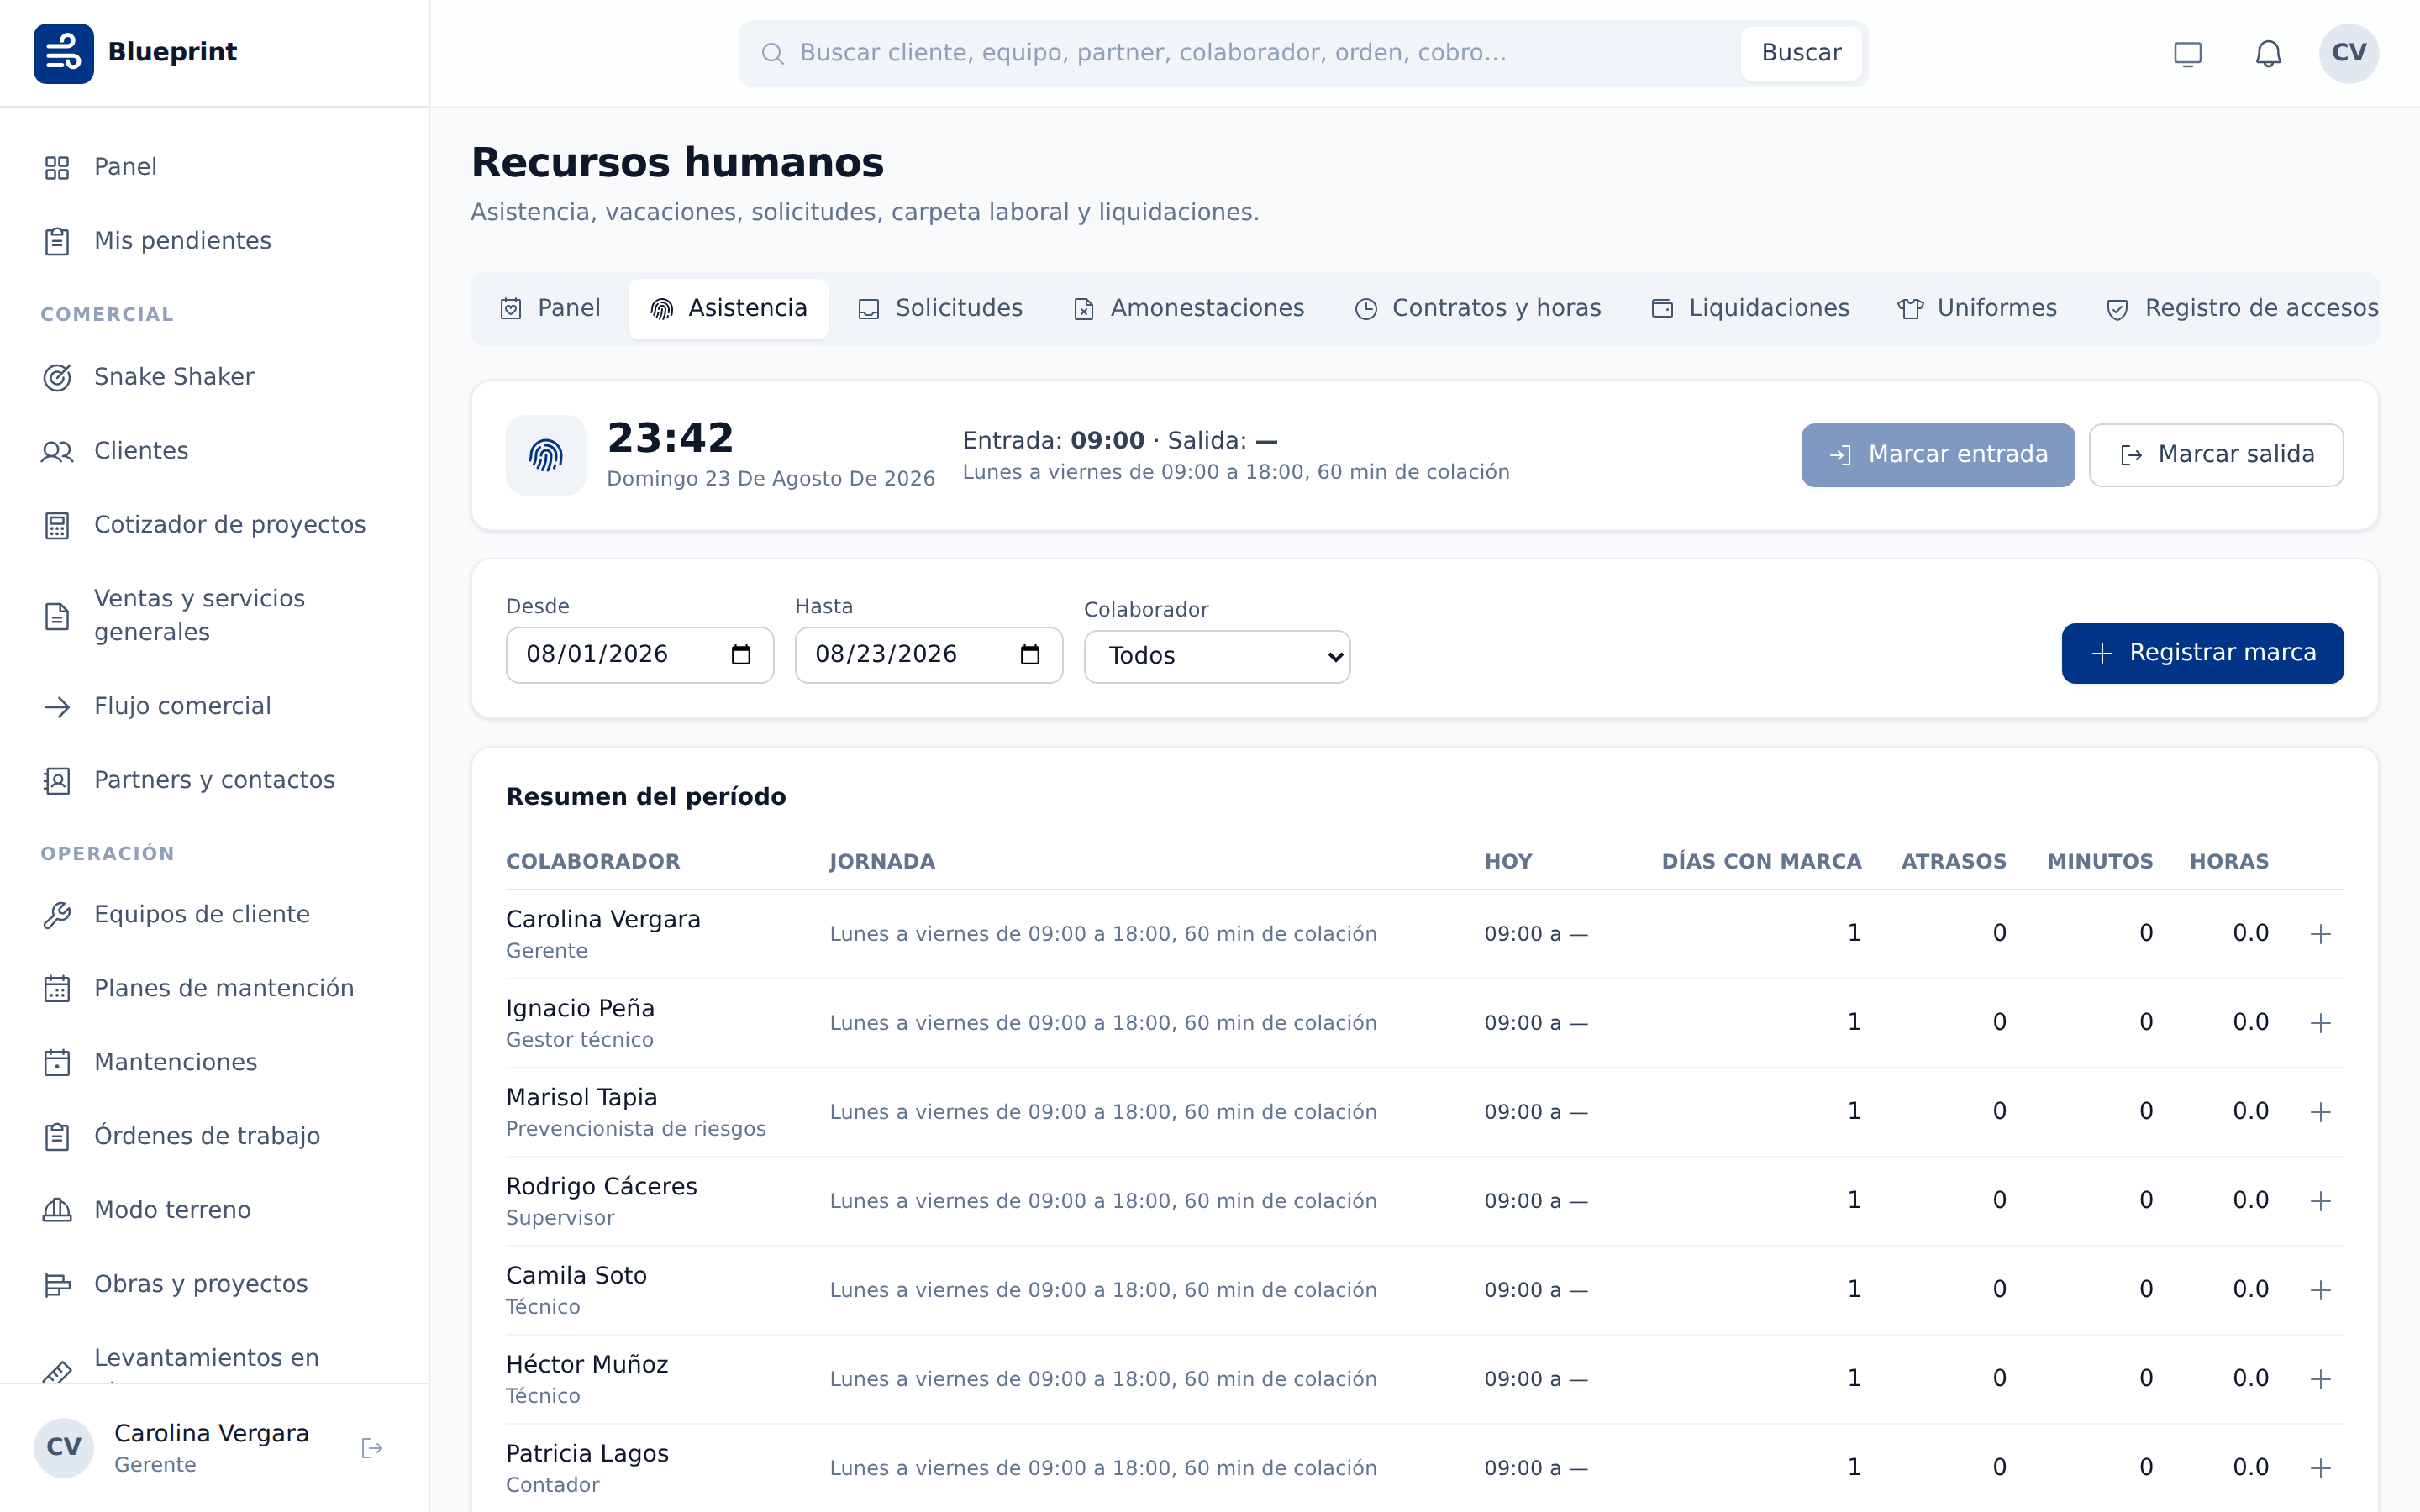Open Órdenes de trabajo in sidebar
This screenshot has height=1512, width=2420.
click(214, 1137)
